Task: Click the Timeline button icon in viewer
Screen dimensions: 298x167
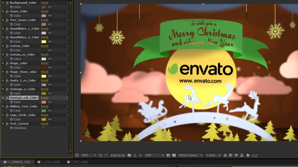Action: tap(236, 155)
